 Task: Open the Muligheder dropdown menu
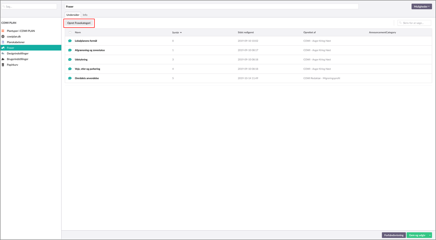pos(421,7)
